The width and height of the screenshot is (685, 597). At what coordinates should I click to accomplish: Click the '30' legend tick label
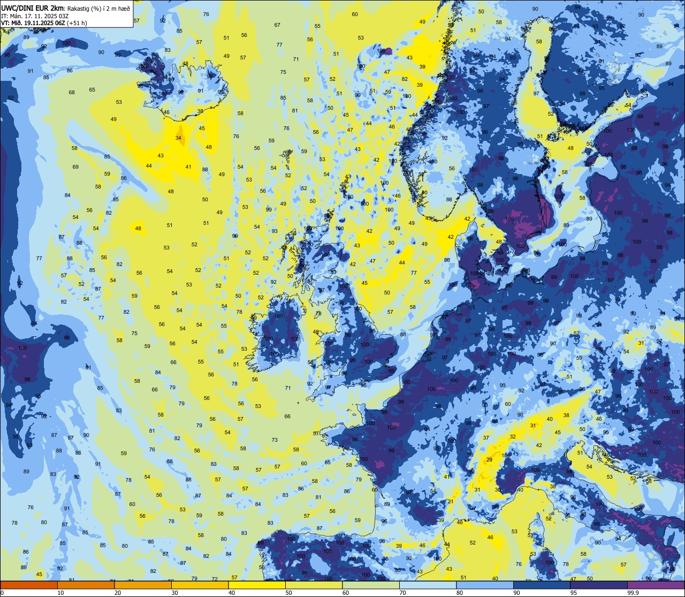[x=174, y=592]
